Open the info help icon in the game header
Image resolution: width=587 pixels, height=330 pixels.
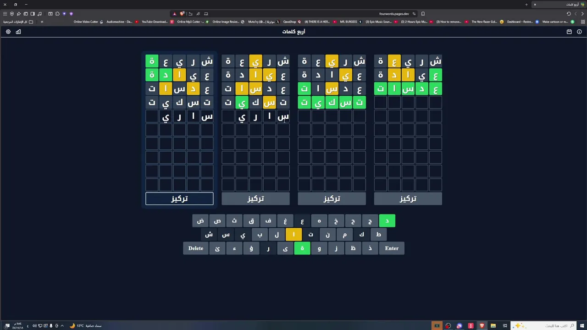(579, 32)
